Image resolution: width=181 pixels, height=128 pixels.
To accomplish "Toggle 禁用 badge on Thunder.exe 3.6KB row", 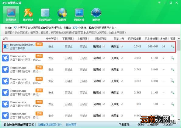I will tap(39, 79).
